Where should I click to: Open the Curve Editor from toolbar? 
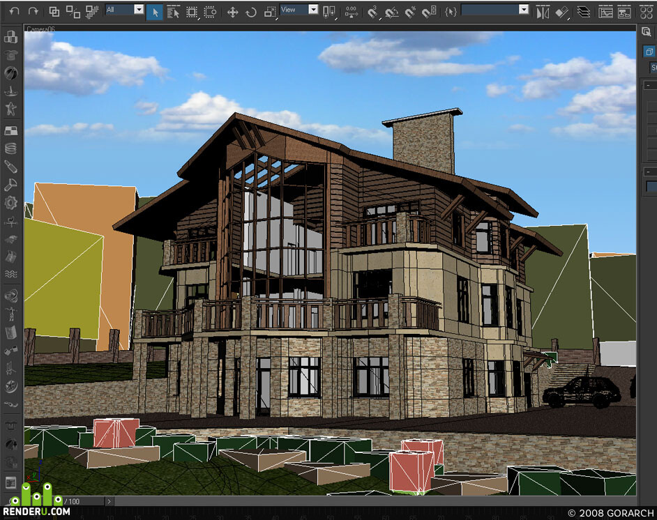coord(605,12)
